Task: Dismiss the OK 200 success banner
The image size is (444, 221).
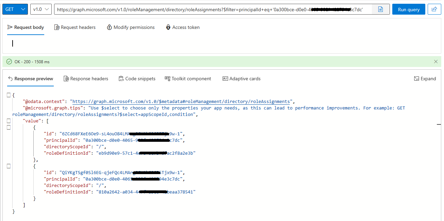Action: 436,62
